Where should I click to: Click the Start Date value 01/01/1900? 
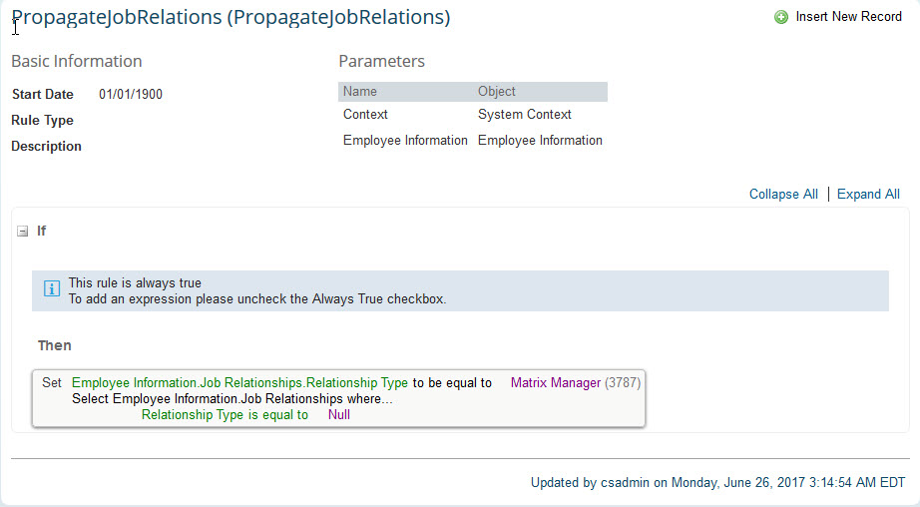tap(131, 95)
